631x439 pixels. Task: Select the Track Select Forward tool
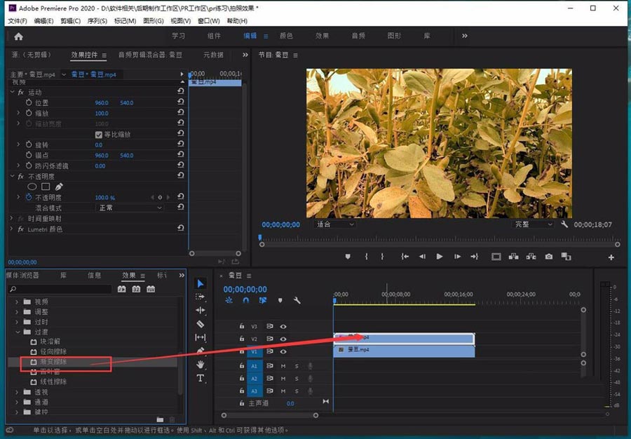pyautogui.click(x=200, y=297)
